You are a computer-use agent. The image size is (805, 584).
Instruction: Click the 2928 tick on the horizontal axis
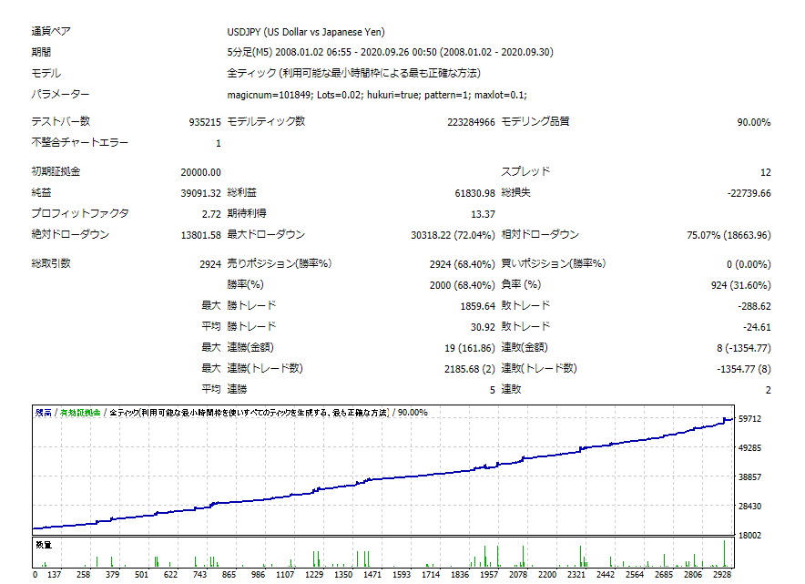tap(724, 575)
